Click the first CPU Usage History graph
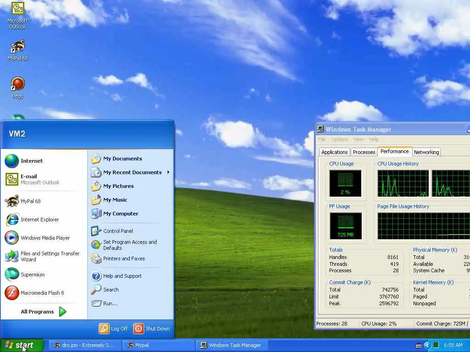 click(403, 183)
